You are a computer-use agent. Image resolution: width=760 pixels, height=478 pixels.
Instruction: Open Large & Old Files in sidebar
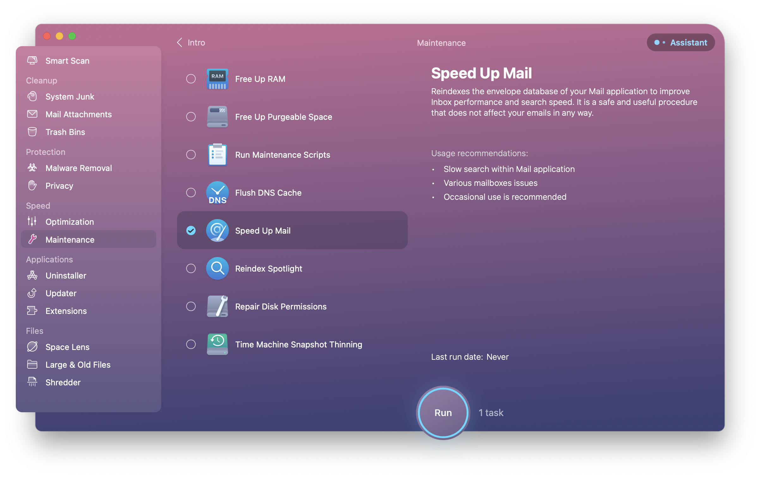point(78,365)
